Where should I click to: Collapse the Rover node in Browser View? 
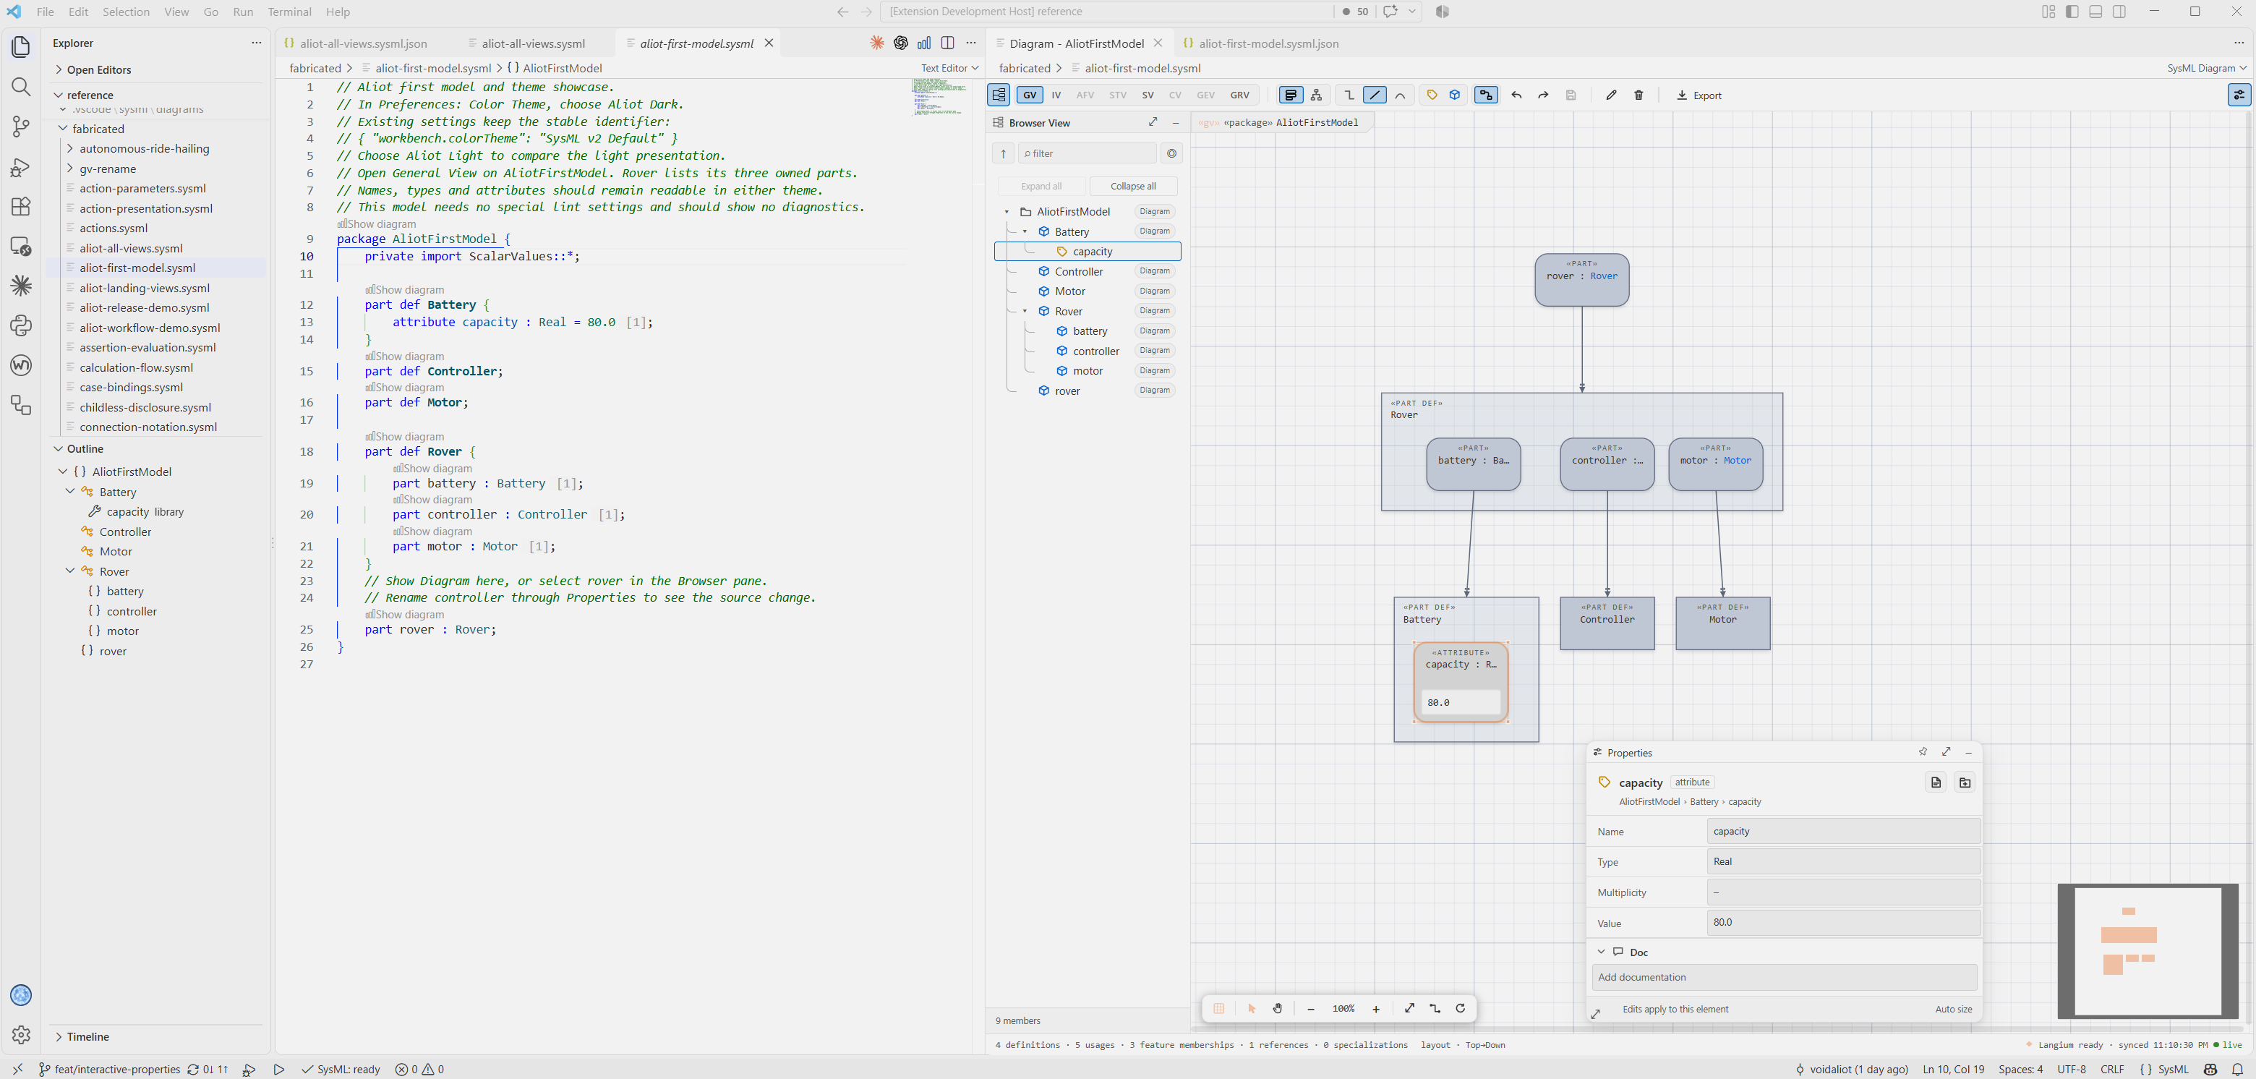pos(1025,312)
